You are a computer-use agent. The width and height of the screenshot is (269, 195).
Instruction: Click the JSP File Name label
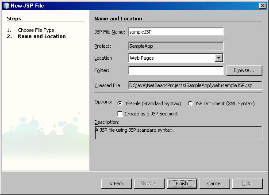pos(110,32)
